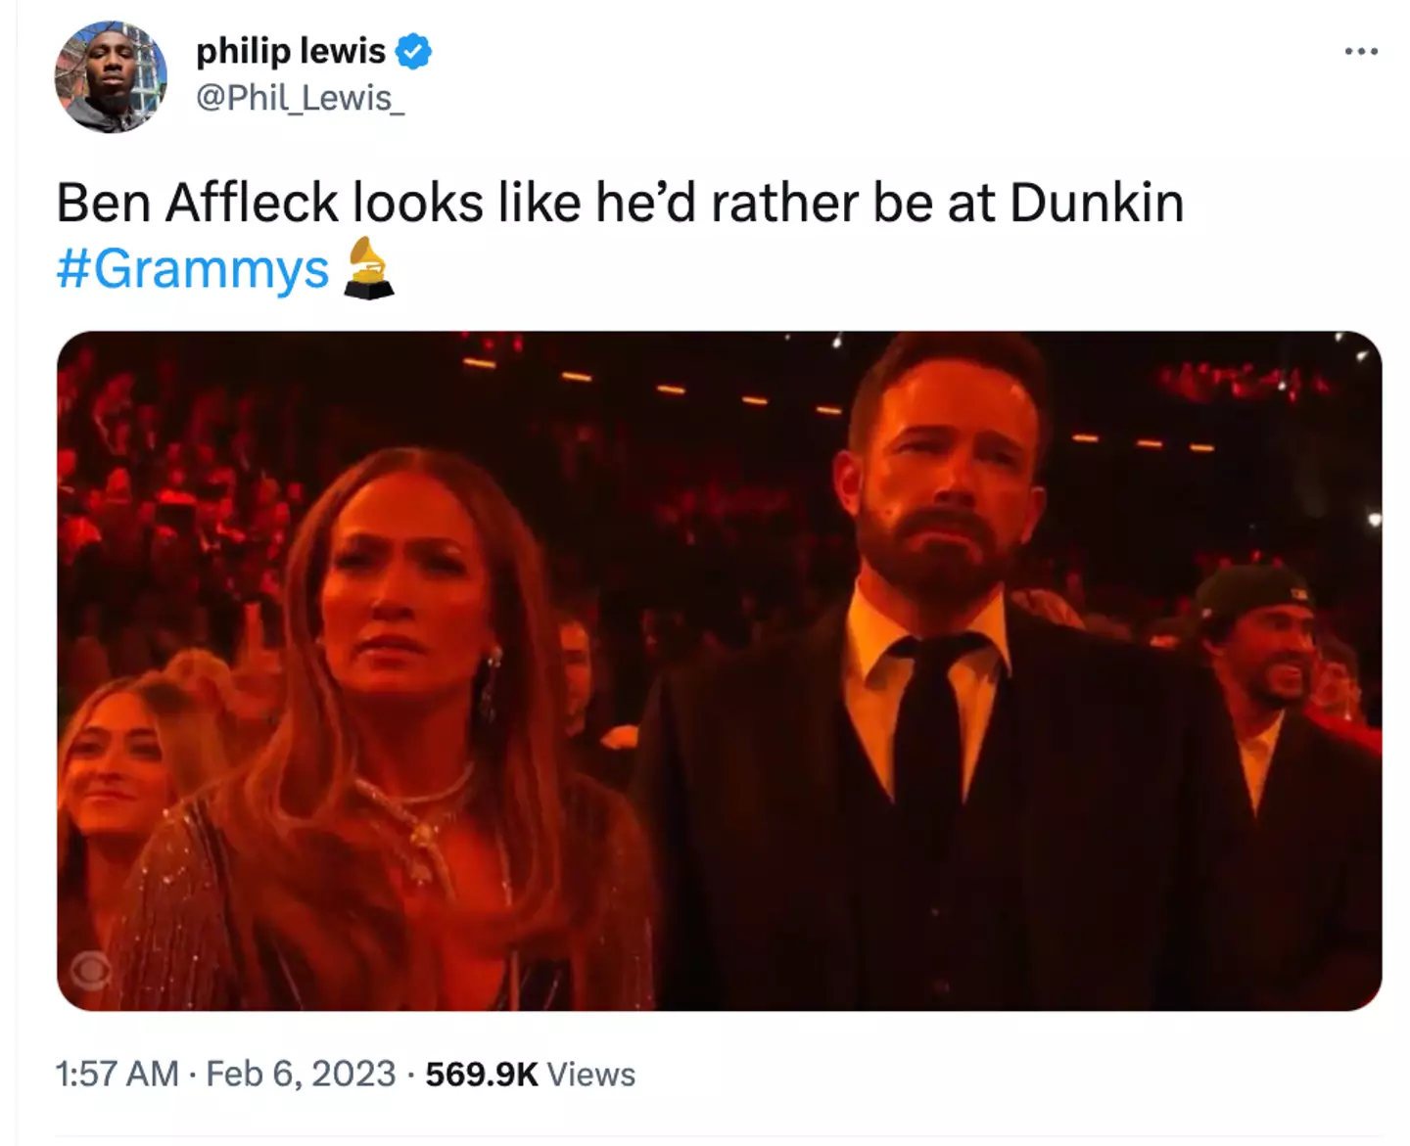This screenshot has width=1410, height=1146.
Task: View the 569.9K view count
Action: [481, 1074]
